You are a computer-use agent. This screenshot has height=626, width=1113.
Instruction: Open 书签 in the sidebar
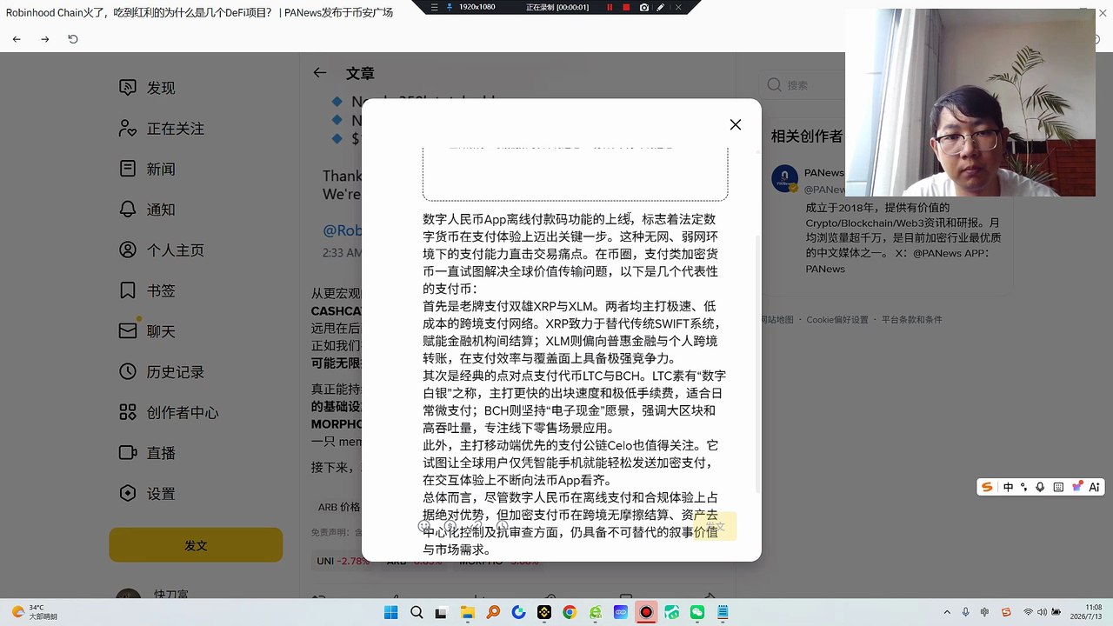click(147, 290)
